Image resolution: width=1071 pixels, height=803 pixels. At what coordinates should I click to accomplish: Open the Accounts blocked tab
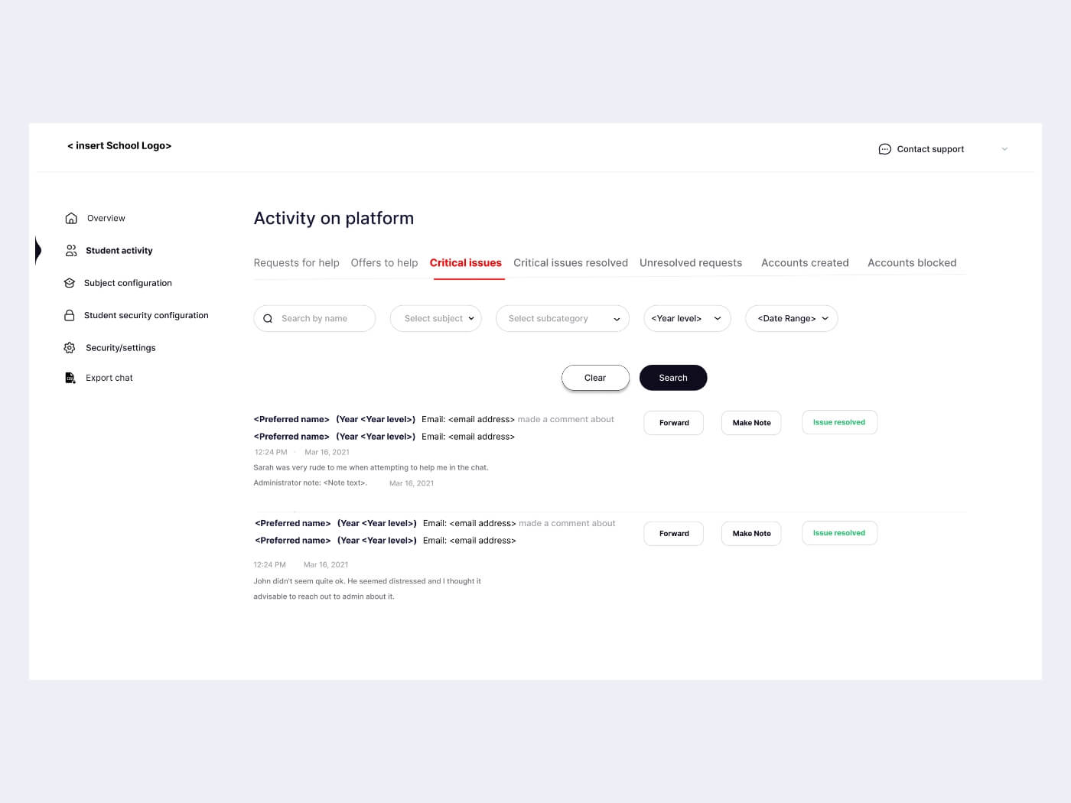click(912, 262)
